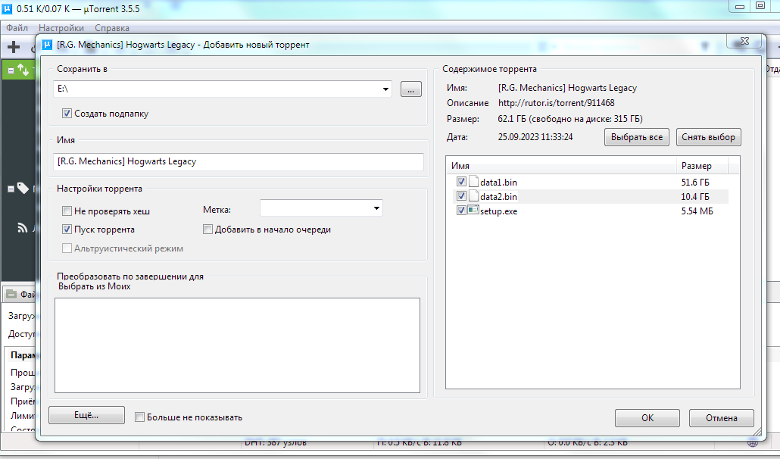Viewport: 780px width, 459px height.
Task: Click the save path E:\ field
Action: point(223,89)
